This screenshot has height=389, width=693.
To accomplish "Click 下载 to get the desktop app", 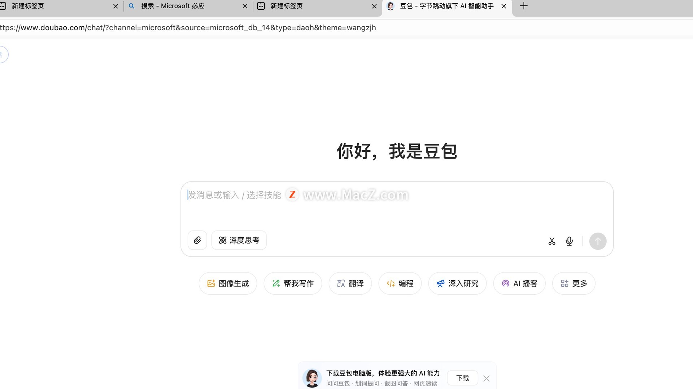I will click(462, 378).
